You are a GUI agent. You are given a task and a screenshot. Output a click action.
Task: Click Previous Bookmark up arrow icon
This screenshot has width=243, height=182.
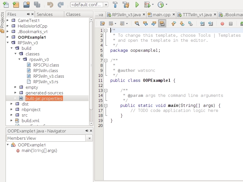click(x=174, y=24)
